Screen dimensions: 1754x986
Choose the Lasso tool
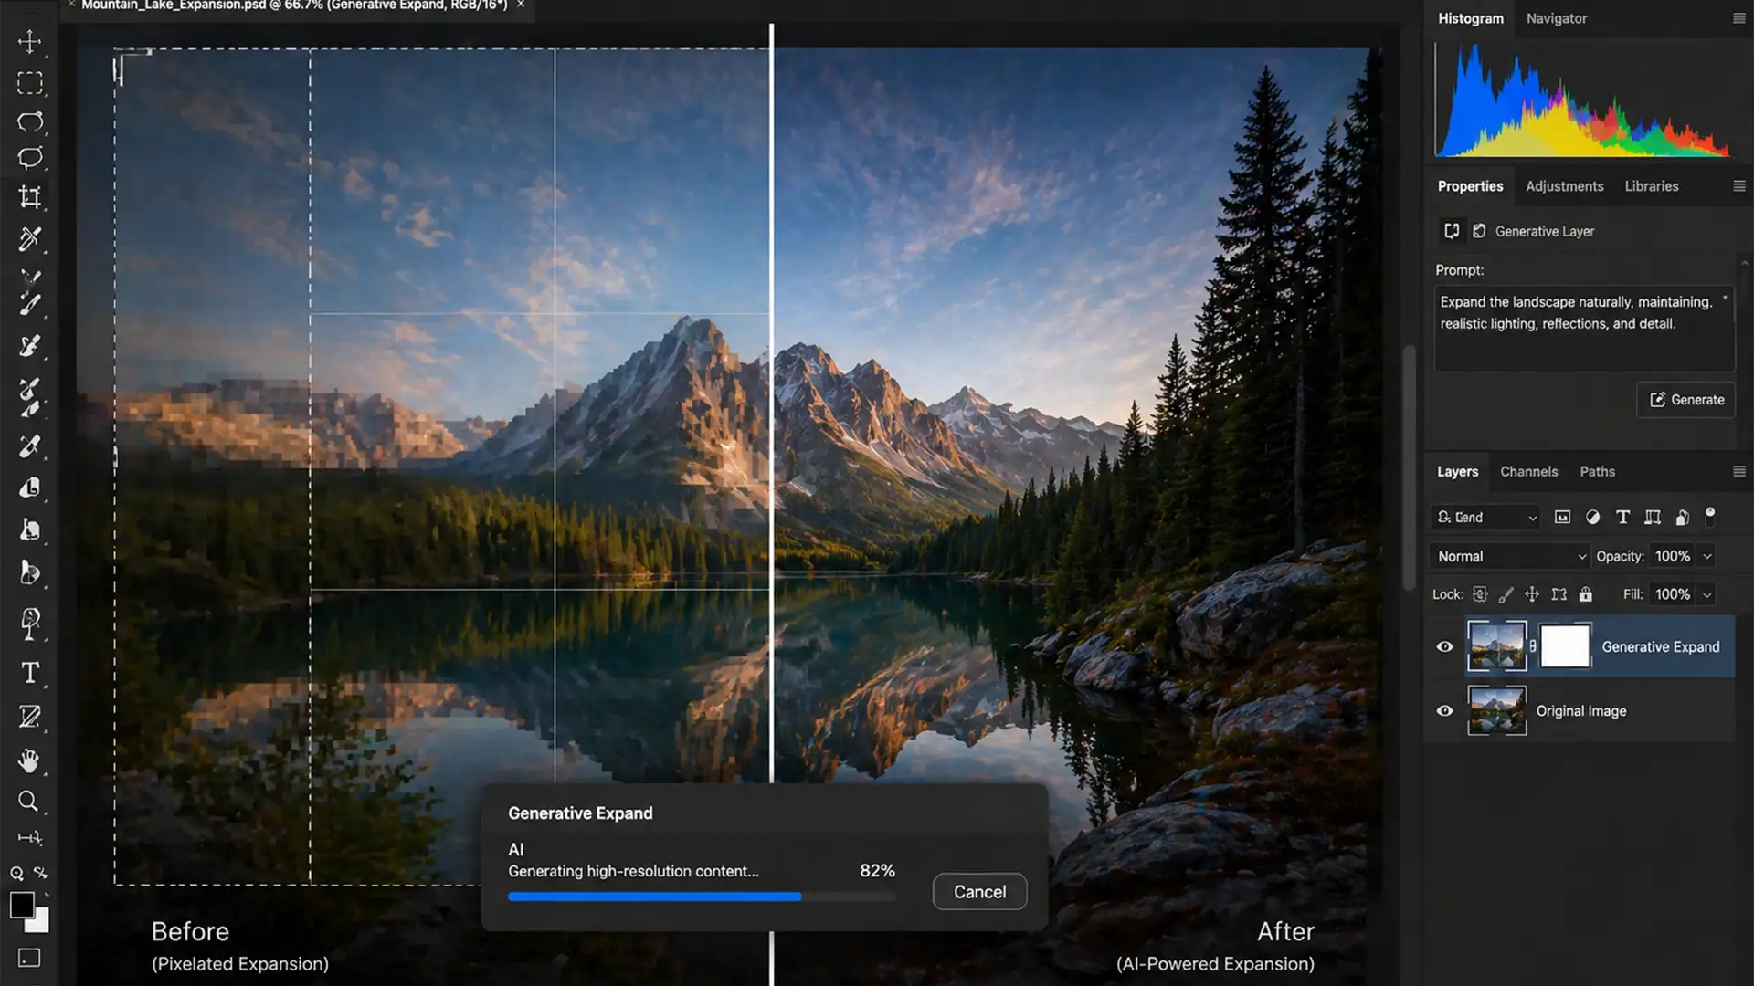coord(30,122)
